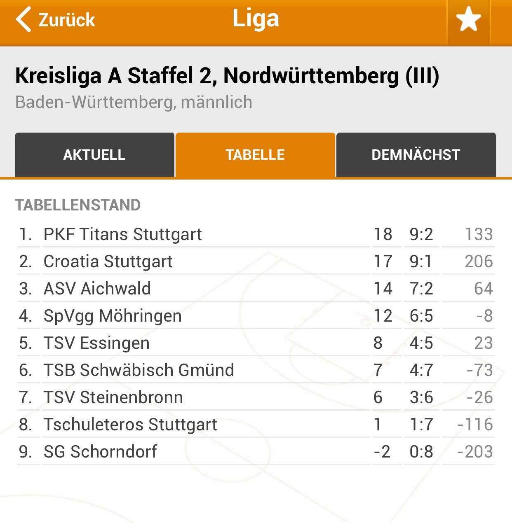Switch to the AKTUELL tab

click(x=94, y=155)
